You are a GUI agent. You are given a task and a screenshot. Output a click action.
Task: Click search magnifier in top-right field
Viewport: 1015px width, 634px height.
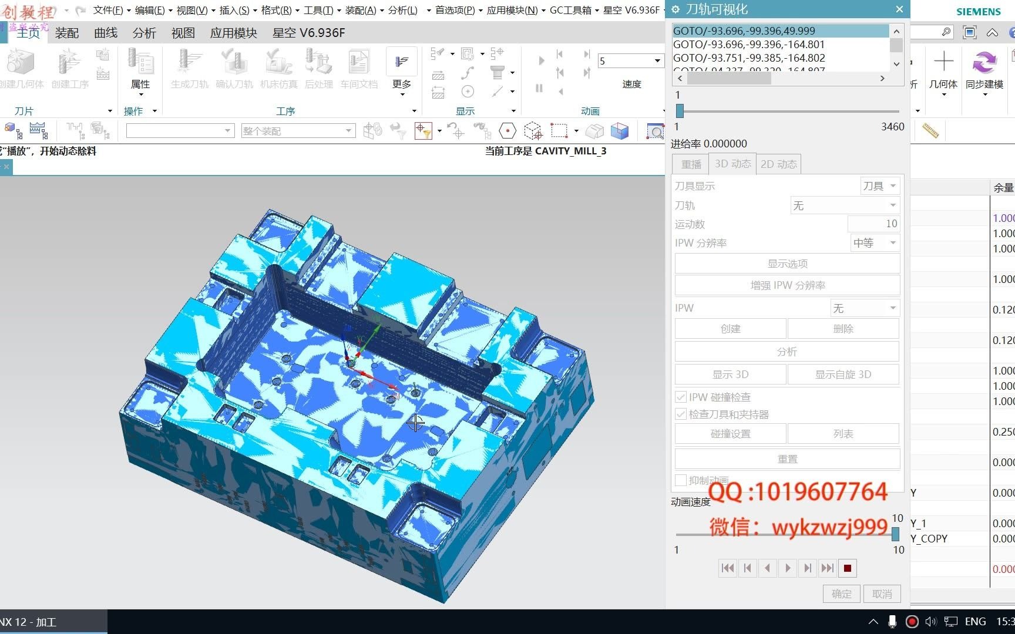click(946, 32)
